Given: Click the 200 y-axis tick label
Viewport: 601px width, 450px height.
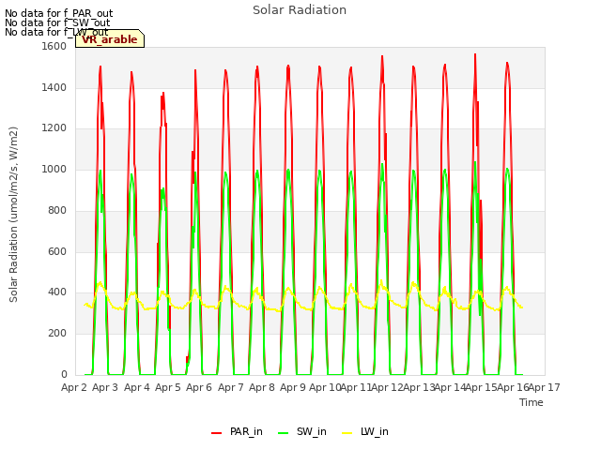Looking at the screenshot, I should coord(57,334).
